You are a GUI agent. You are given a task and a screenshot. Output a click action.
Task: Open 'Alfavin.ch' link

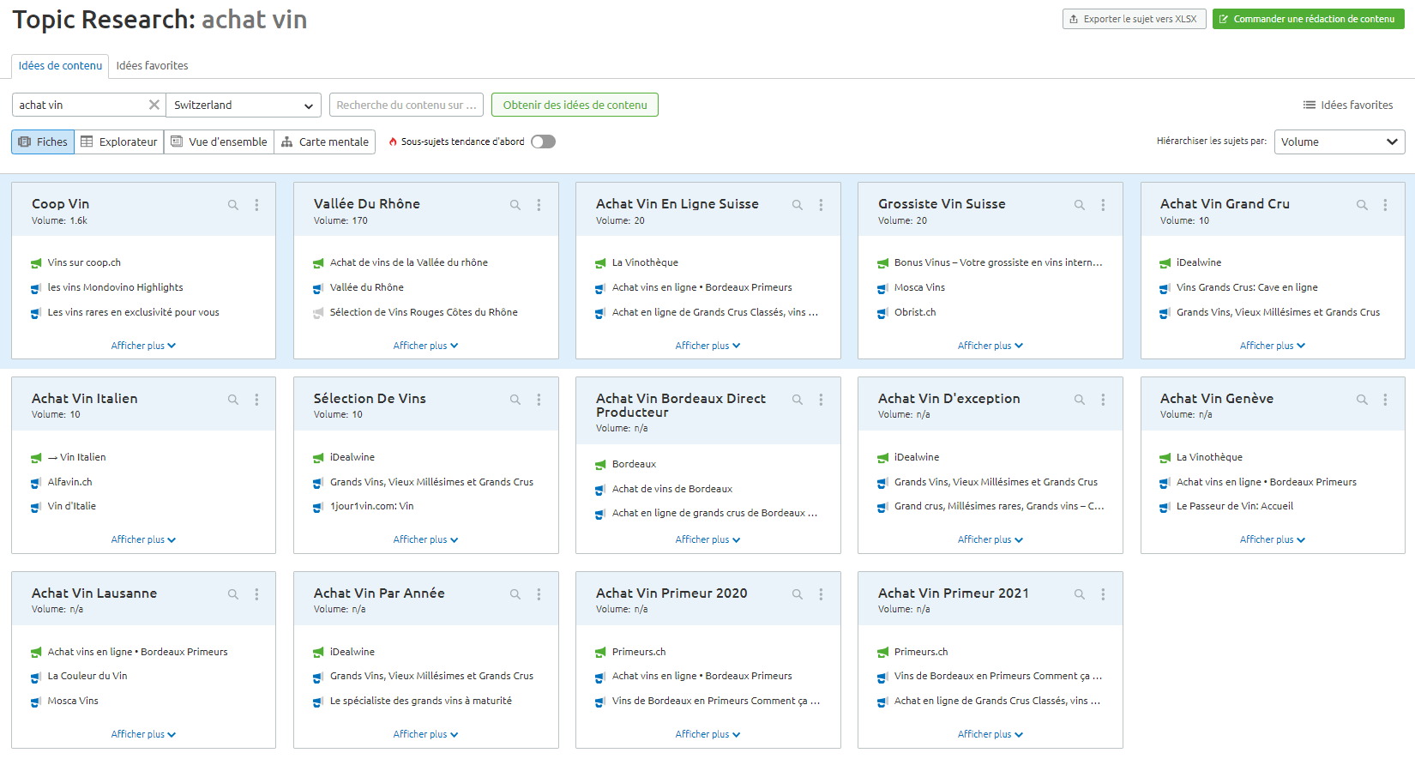coord(69,482)
